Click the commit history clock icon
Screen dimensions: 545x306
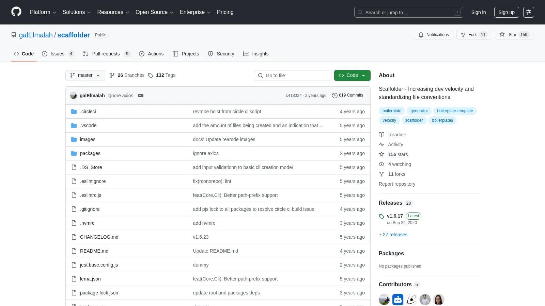pyautogui.click(x=334, y=96)
